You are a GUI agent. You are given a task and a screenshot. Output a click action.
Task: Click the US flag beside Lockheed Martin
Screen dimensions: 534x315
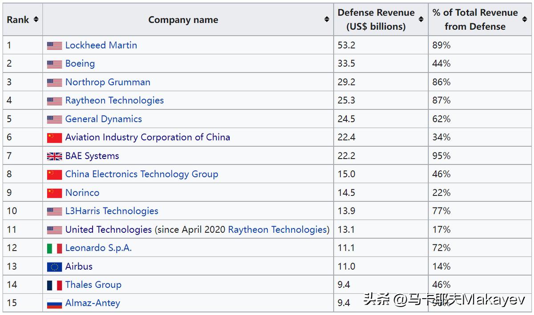[x=54, y=45]
